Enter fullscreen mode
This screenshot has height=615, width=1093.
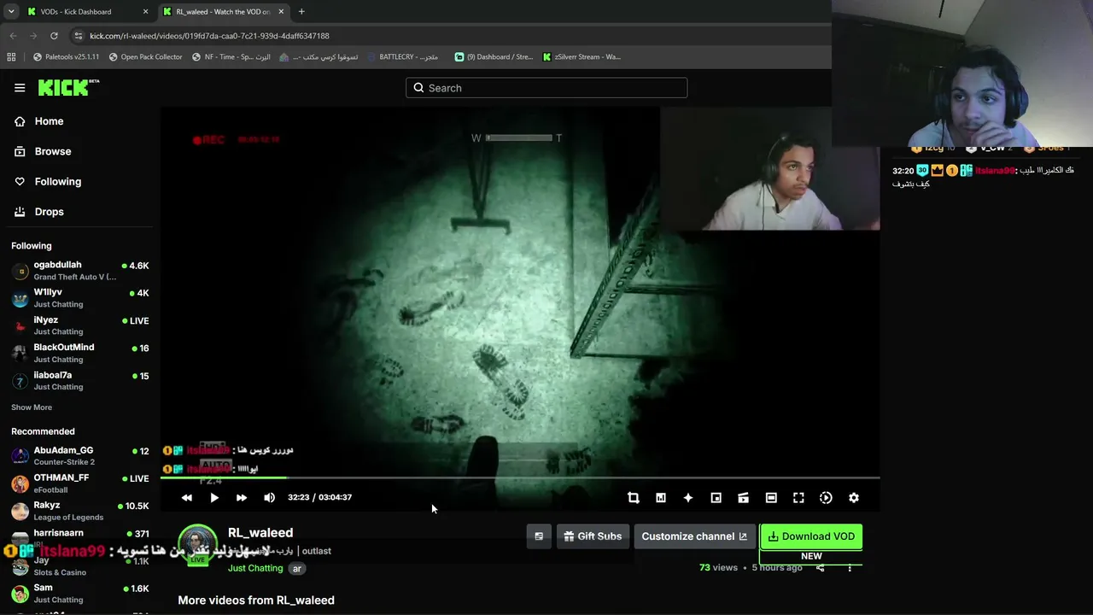pos(798,498)
